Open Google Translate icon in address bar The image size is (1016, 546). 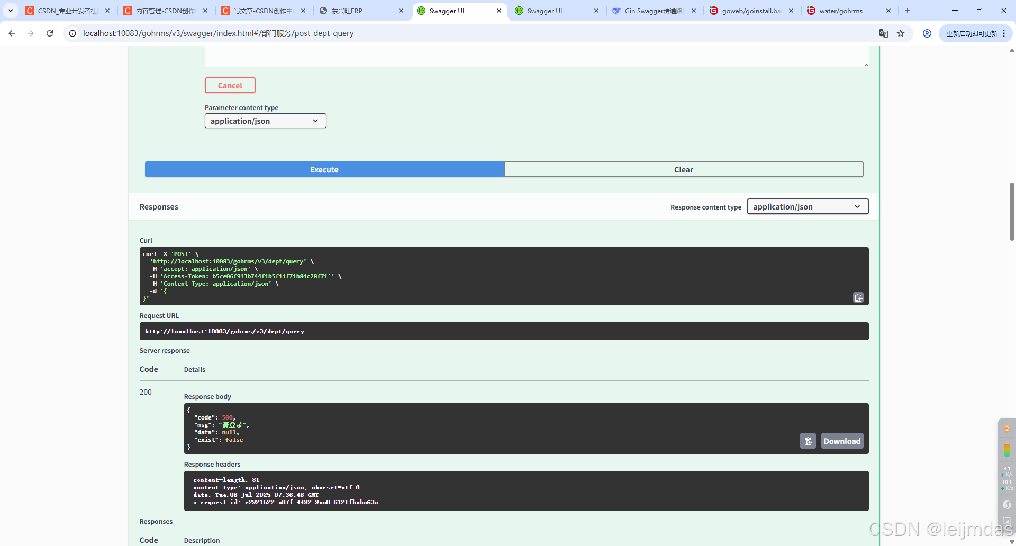point(884,33)
